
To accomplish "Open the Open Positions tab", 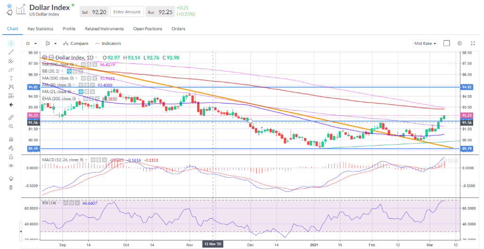I will click(147, 29).
